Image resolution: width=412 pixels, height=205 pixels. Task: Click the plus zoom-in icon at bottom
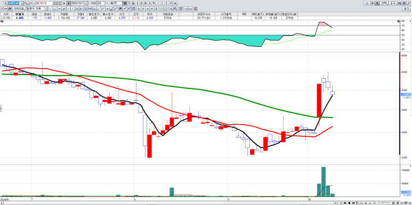click(x=366, y=203)
